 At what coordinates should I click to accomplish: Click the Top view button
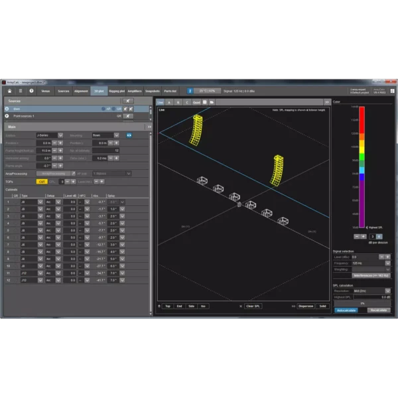pos(168,306)
